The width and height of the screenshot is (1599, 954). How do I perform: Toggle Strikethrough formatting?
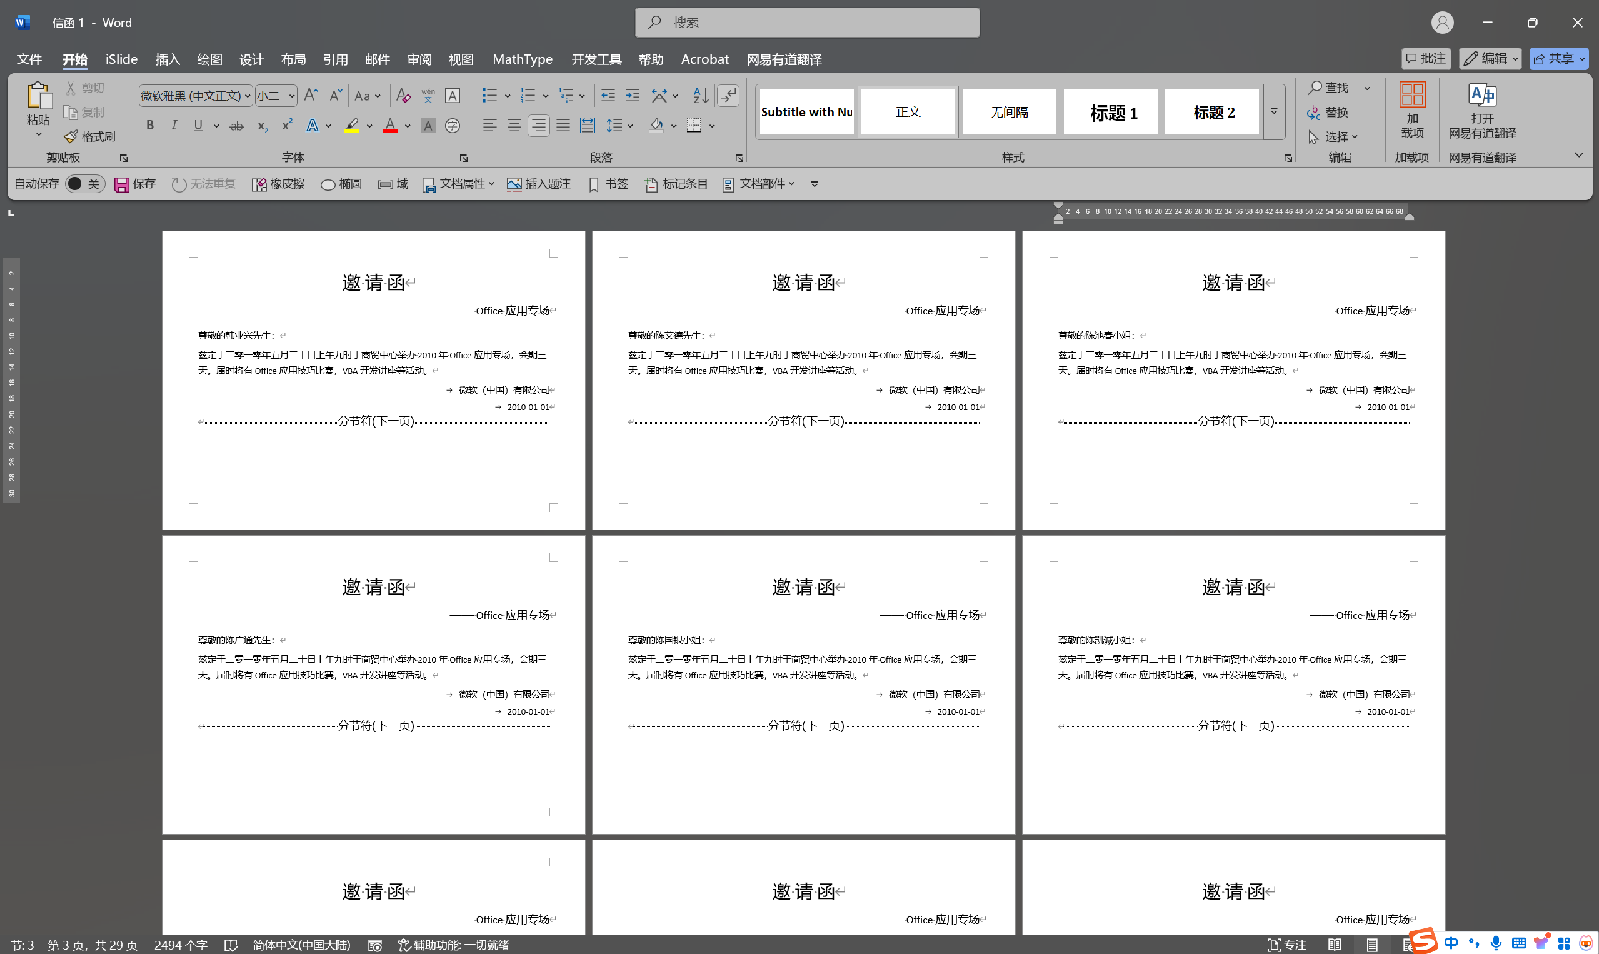pos(236,126)
